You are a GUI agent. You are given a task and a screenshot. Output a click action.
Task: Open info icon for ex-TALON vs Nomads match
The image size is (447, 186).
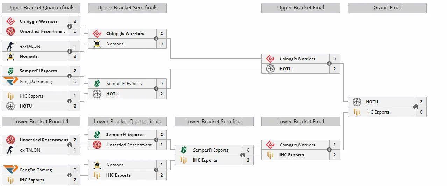pyautogui.click(x=69, y=51)
